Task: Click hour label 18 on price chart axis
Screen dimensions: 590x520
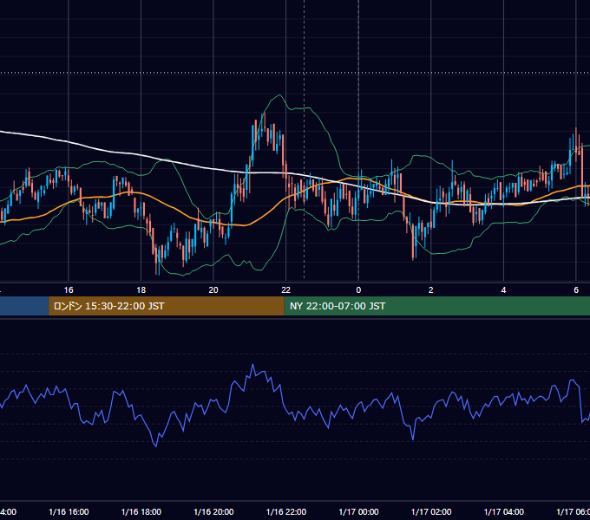Action: 141,290
